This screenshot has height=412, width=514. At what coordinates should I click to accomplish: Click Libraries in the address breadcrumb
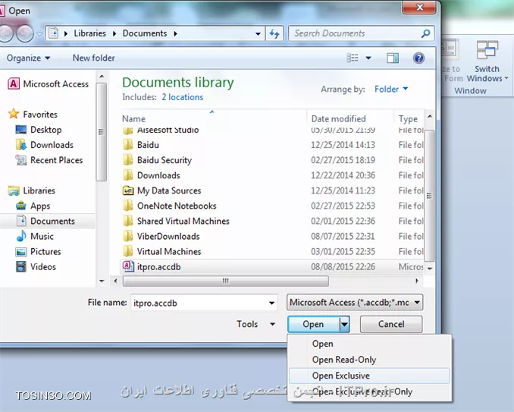pyautogui.click(x=89, y=33)
